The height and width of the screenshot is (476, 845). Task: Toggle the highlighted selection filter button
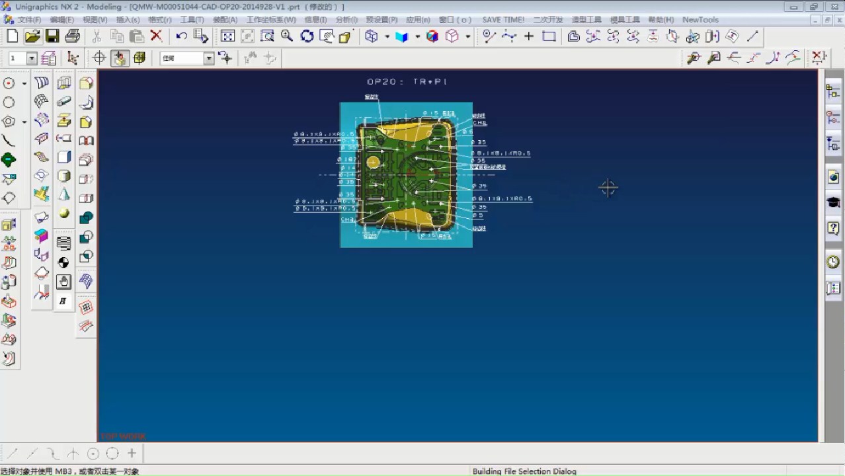click(x=119, y=58)
